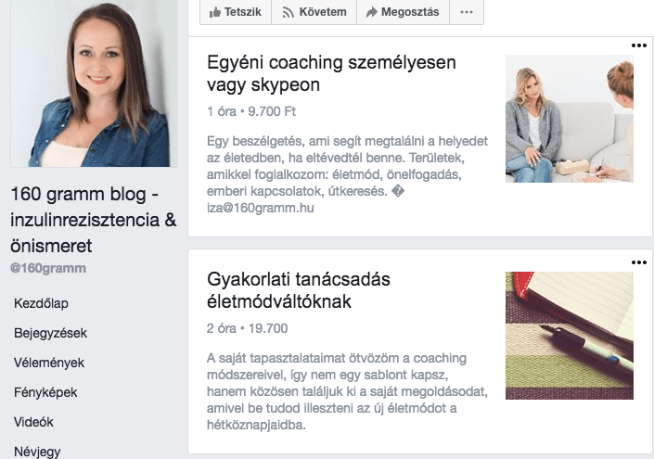Screen dimensions: 654x459
Task: Select Névjegy in the sidebar
Action: coord(37,450)
